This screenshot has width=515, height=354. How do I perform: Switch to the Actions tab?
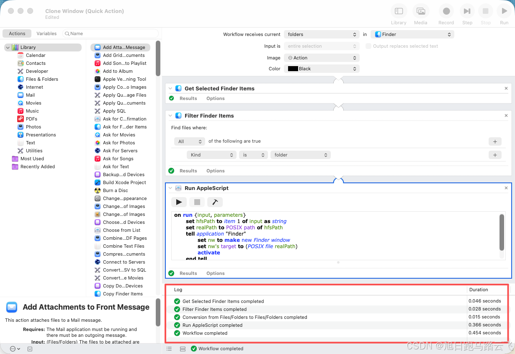(17, 33)
